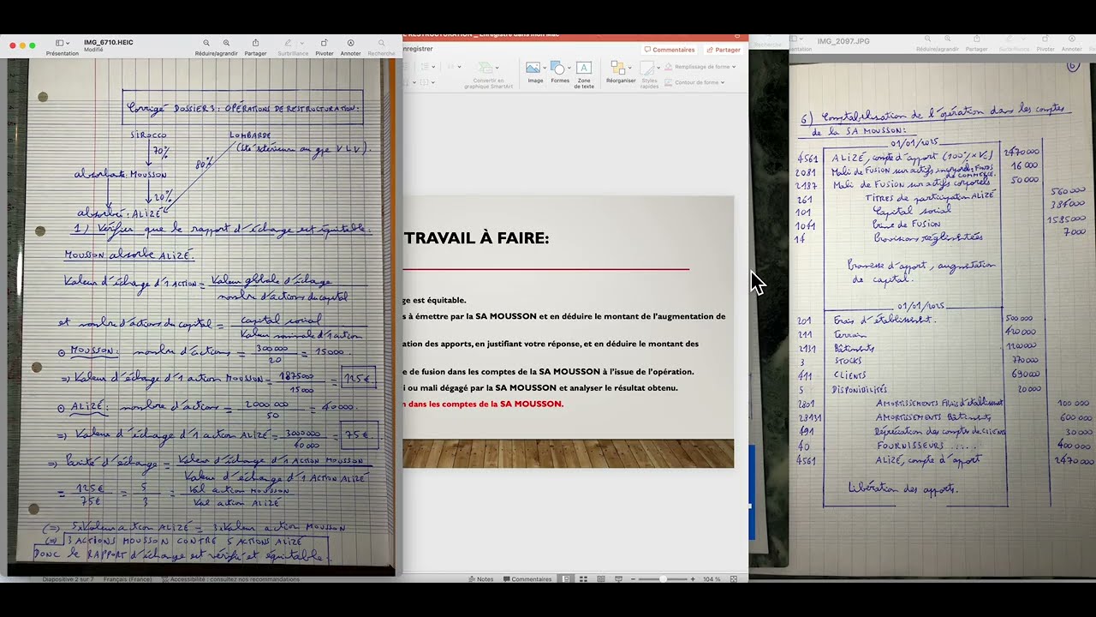The width and height of the screenshot is (1096, 617).
Task: Open Annoter markup for IMG_2097.JPG
Action: click(1071, 39)
